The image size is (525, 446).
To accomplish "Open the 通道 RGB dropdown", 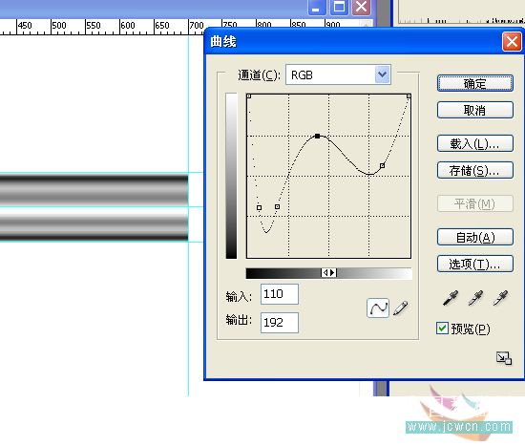I will point(383,74).
